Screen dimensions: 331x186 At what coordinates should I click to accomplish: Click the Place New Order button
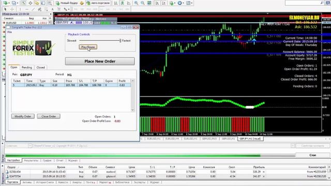100,61
